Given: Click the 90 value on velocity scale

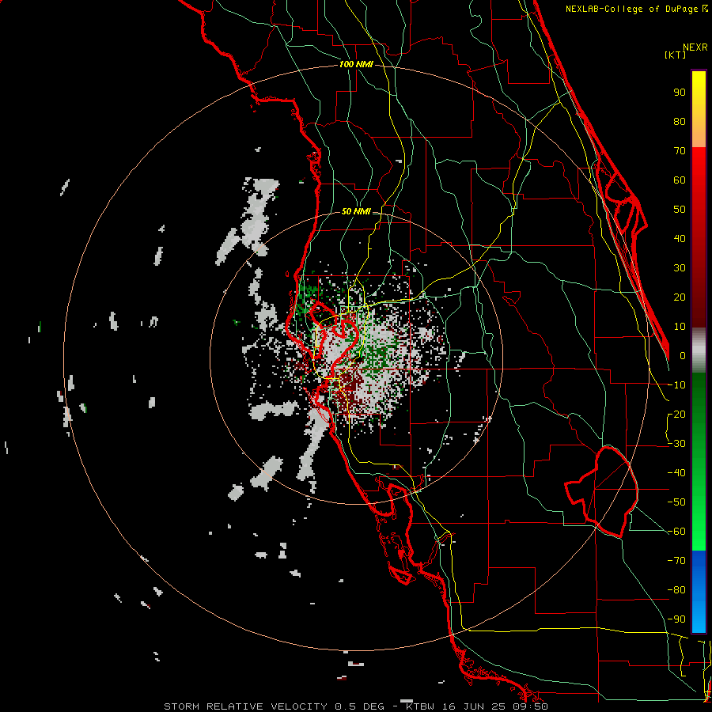Looking at the screenshot, I should pyautogui.click(x=680, y=93).
